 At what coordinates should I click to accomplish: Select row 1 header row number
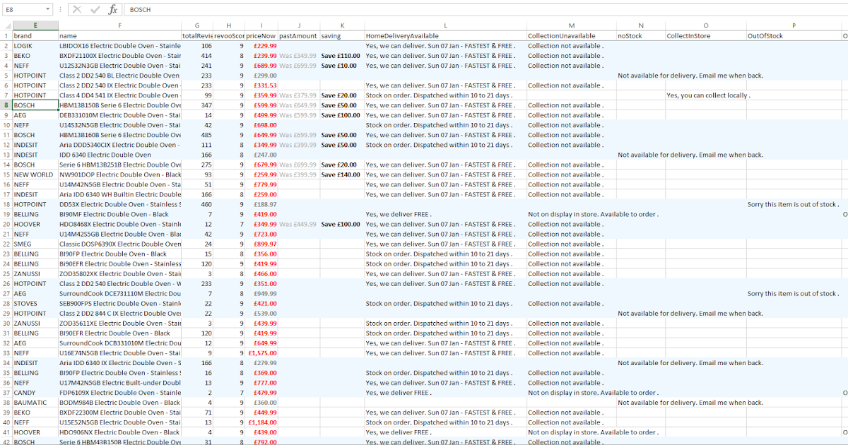[x=7, y=35]
